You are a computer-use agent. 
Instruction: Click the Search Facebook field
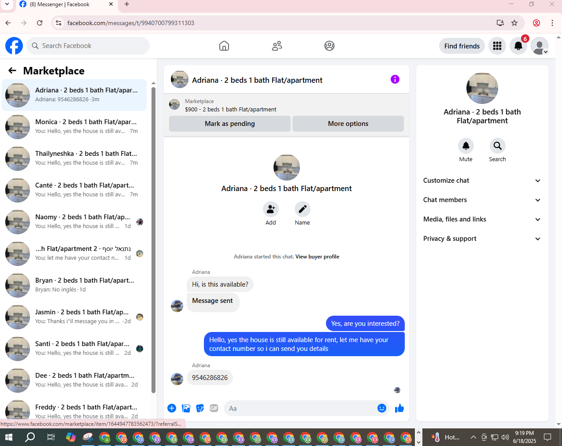tap(88, 46)
